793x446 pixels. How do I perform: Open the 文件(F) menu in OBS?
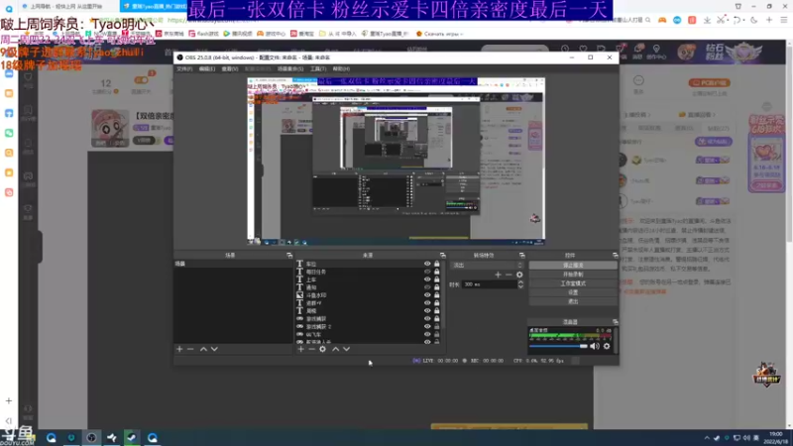tap(184, 68)
